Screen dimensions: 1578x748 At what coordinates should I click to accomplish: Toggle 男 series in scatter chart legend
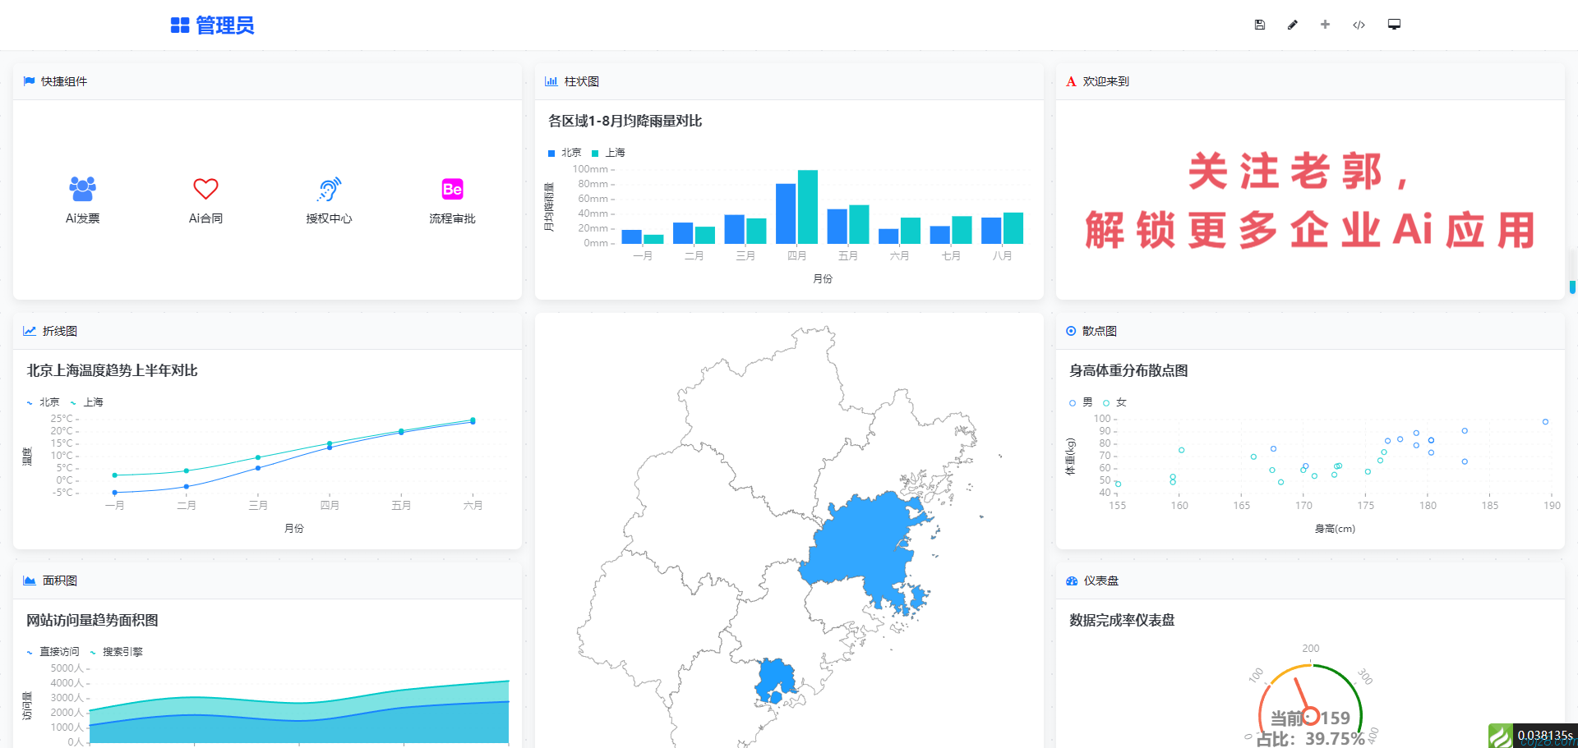pos(1082,402)
